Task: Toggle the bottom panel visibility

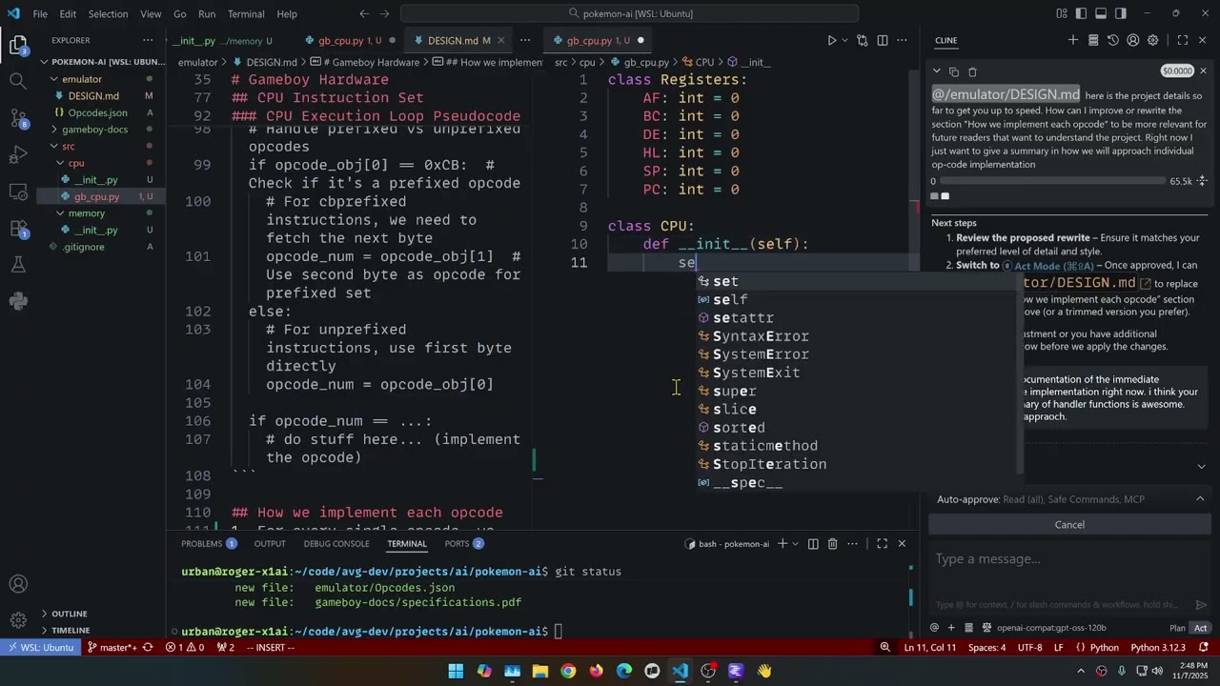Action: [x=1102, y=13]
